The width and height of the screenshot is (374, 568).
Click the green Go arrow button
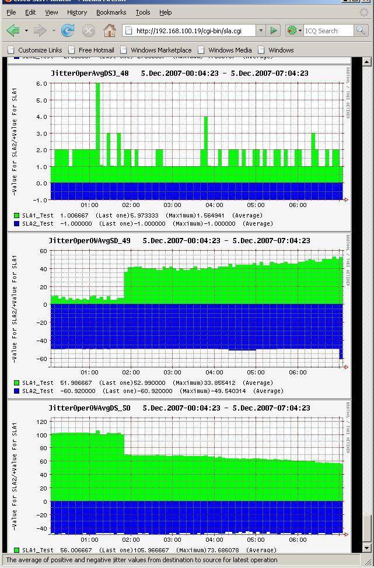[x=274, y=30]
